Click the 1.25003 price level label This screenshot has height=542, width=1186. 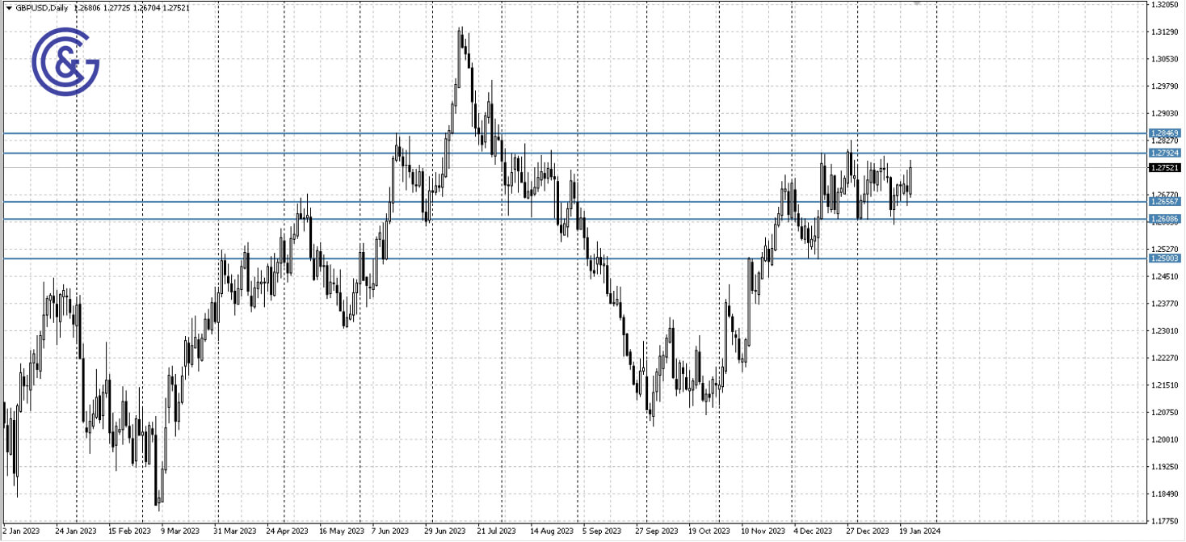1163,258
